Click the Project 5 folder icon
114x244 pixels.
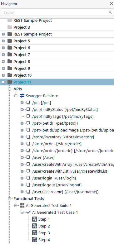click(10, 41)
